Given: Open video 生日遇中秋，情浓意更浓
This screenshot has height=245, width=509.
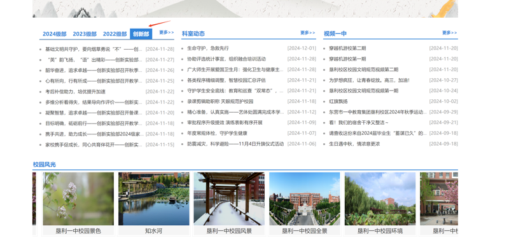Looking at the screenshot, I should click(354, 144).
